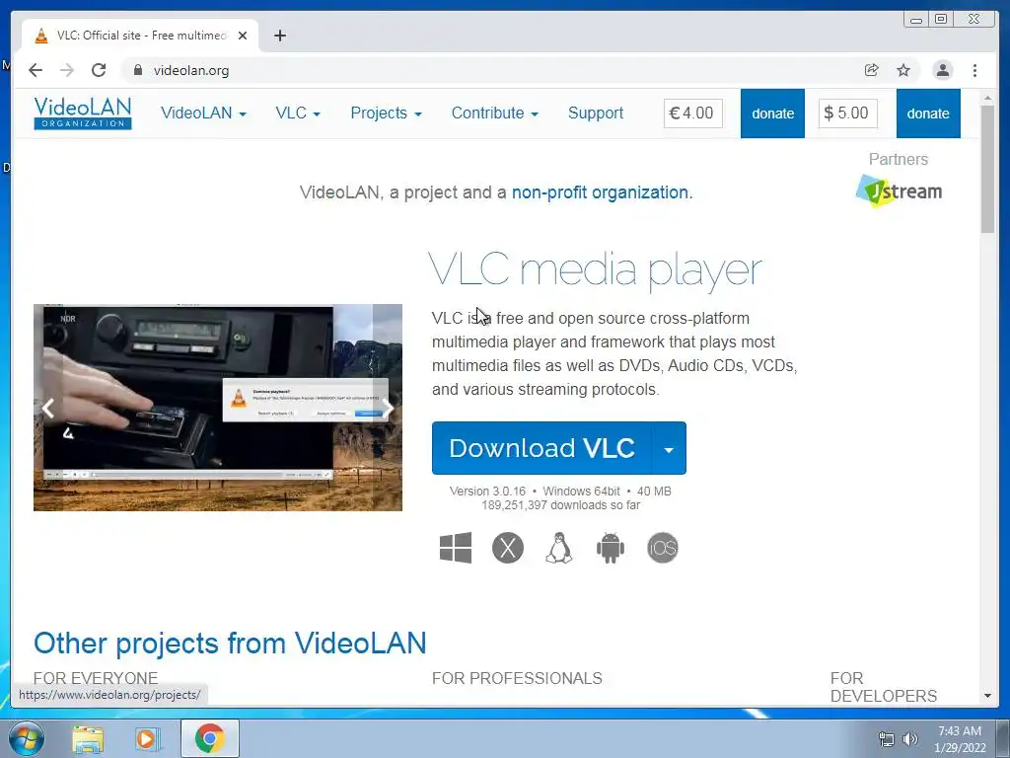This screenshot has width=1010, height=758.
Task: Open the non-profit organization link
Action: pos(600,192)
